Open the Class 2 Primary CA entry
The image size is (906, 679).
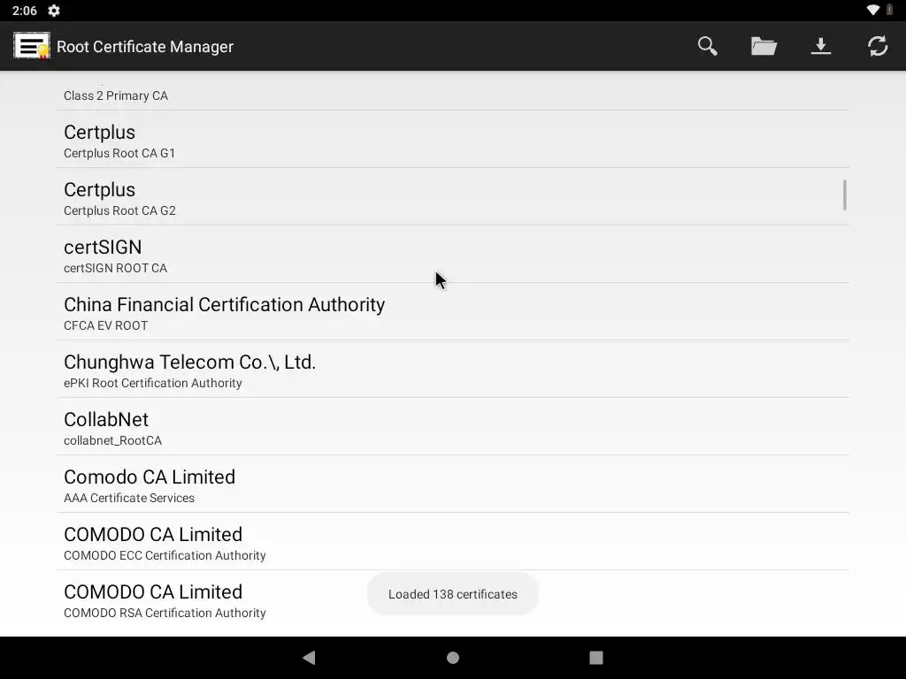[x=453, y=91]
